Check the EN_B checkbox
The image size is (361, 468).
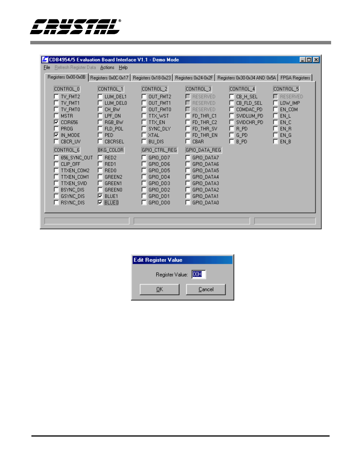[276, 142]
